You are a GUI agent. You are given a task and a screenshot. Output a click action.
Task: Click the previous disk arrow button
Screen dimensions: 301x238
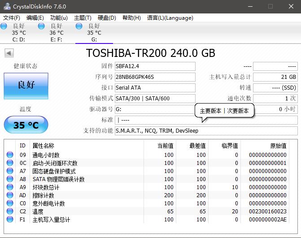pos(9,53)
